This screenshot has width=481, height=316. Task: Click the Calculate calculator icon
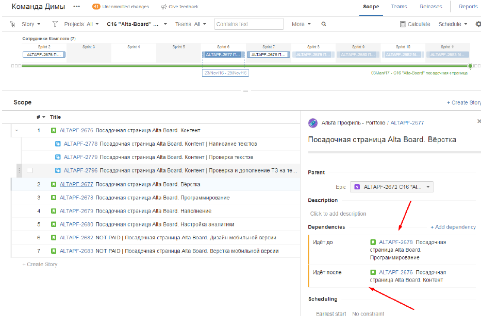403,24
